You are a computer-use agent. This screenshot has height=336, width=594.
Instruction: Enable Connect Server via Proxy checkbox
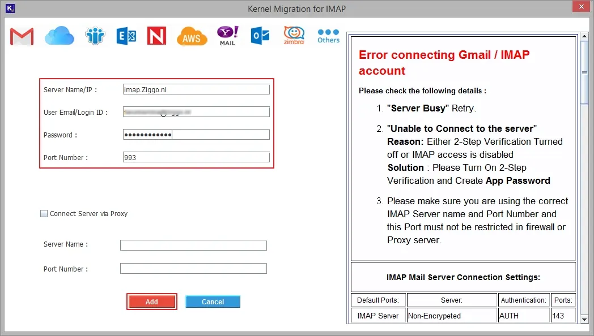click(44, 214)
